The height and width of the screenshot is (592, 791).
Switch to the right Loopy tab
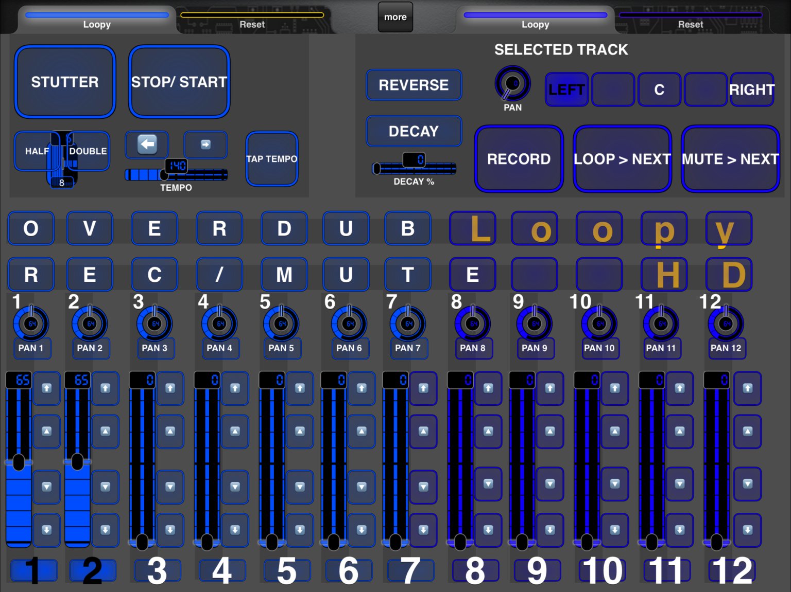pyautogui.click(x=536, y=20)
